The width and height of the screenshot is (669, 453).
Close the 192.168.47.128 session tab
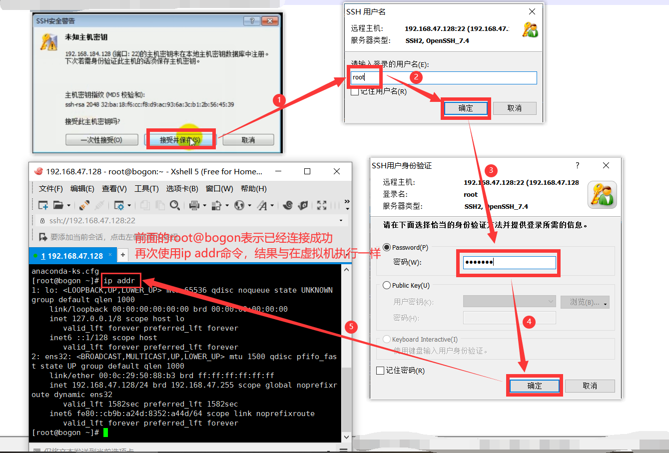click(x=110, y=255)
